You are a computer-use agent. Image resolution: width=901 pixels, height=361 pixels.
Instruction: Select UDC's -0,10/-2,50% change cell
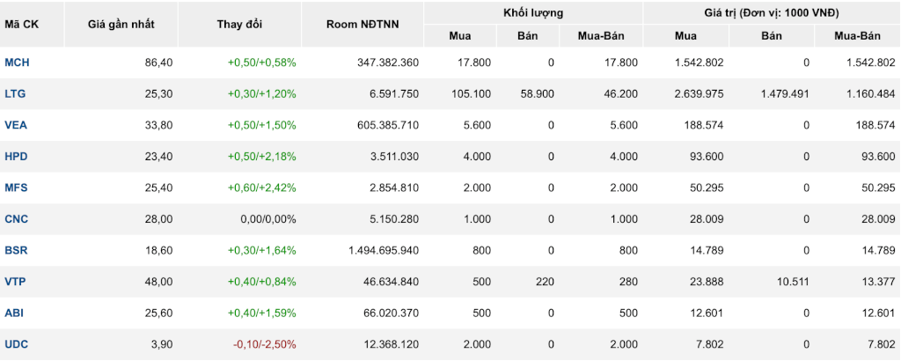click(x=264, y=344)
